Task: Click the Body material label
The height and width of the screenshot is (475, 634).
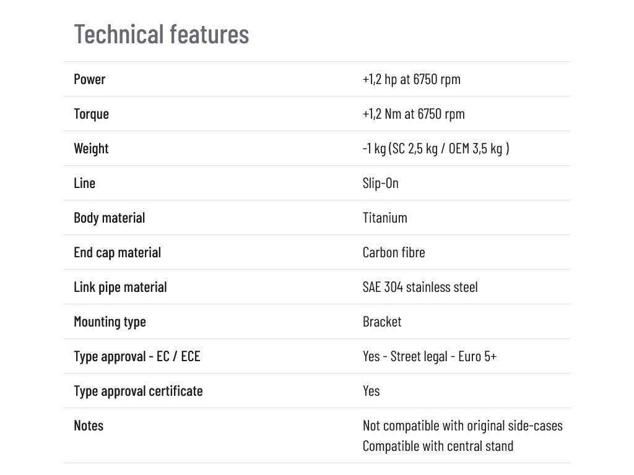Action: 110,218
